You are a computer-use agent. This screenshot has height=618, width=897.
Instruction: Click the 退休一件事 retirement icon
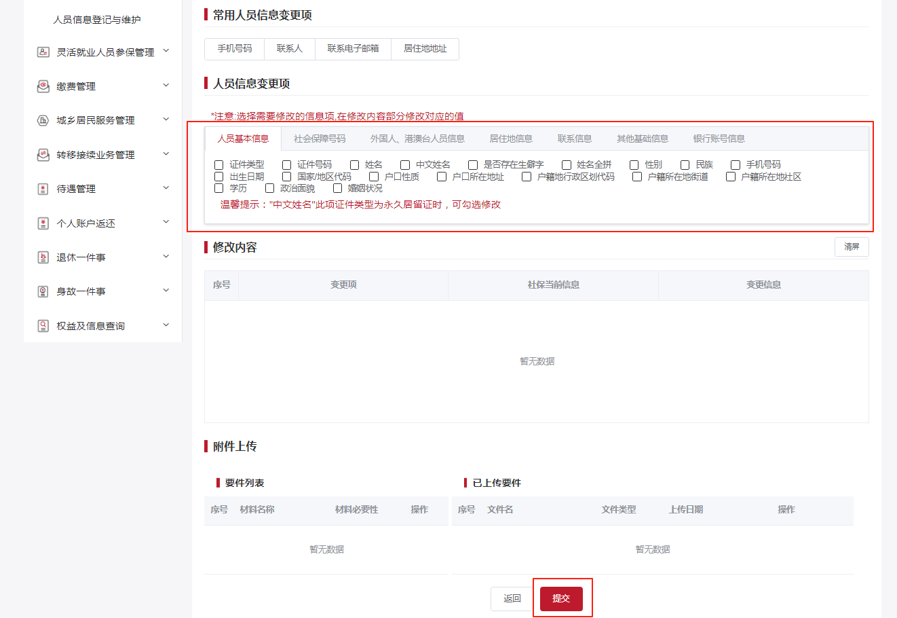click(x=39, y=257)
